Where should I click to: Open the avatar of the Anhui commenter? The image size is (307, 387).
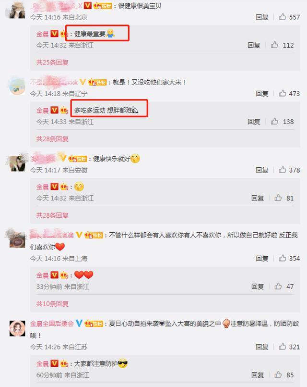pos(17,163)
